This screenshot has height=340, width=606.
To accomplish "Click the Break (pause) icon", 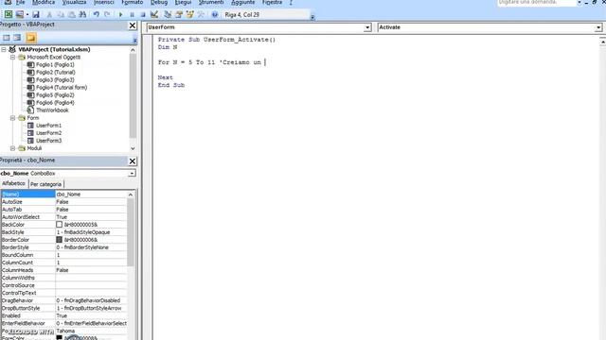I will [x=132, y=15].
